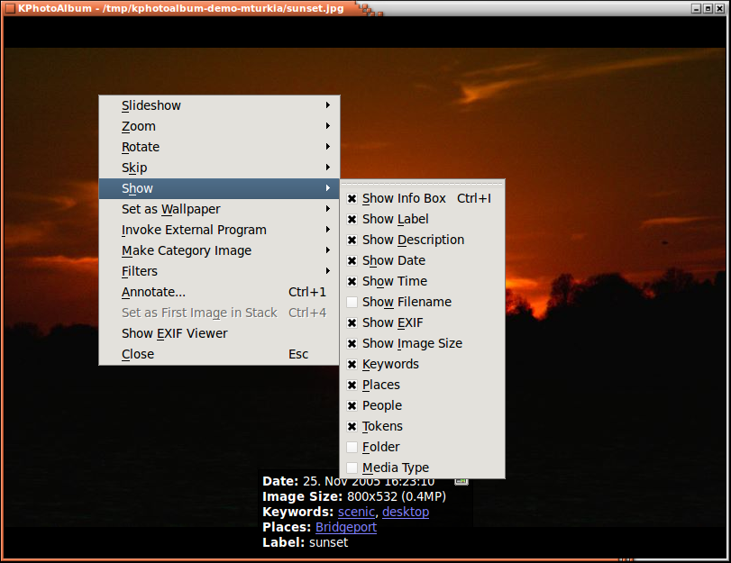Click the KPhotoAlbum title bar app icon
The width and height of the screenshot is (731, 563).
click(10, 8)
